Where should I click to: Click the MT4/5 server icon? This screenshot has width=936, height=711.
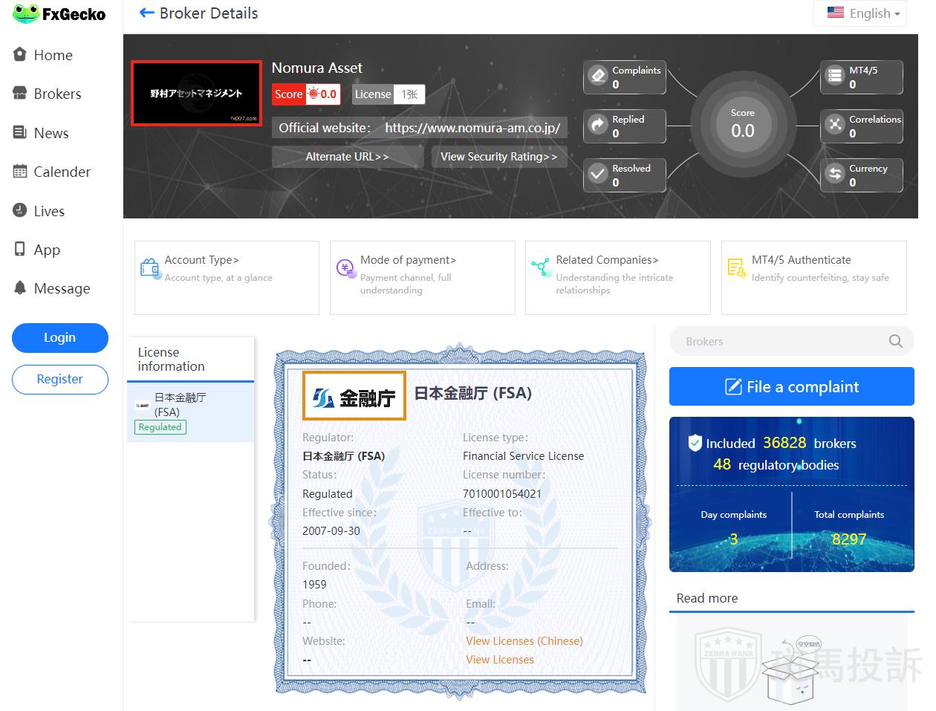[835, 77]
